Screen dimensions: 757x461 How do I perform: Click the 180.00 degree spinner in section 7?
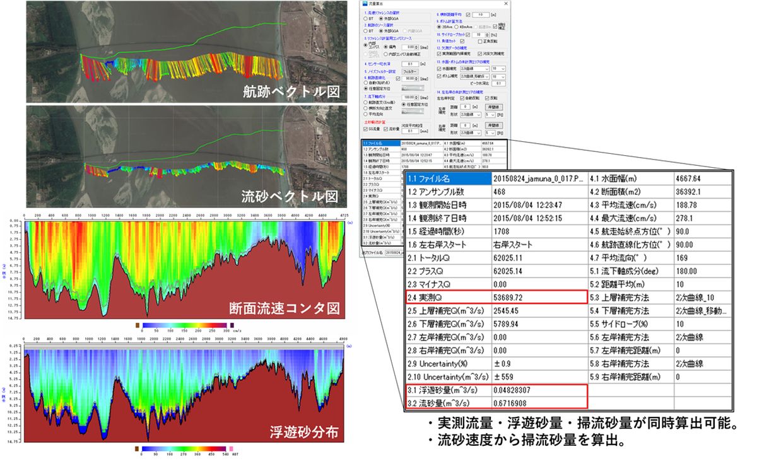410,97
